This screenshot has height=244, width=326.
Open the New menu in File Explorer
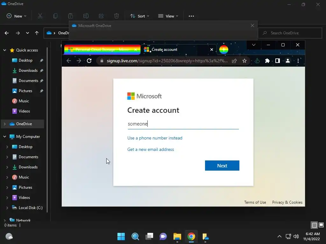(x=17, y=16)
